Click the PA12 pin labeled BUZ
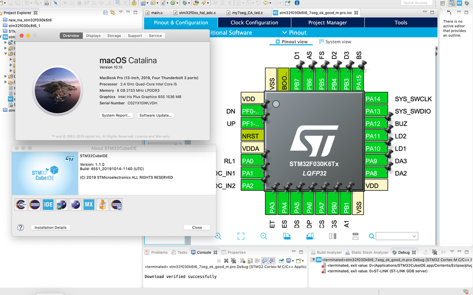The height and width of the screenshot is (295, 473). [x=376, y=124]
